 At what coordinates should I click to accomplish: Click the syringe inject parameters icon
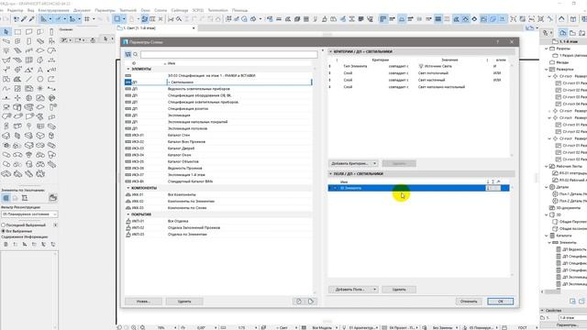click(x=31, y=18)
